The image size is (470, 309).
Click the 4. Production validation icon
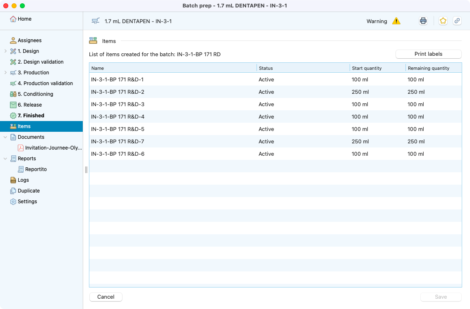coord(13,83)
